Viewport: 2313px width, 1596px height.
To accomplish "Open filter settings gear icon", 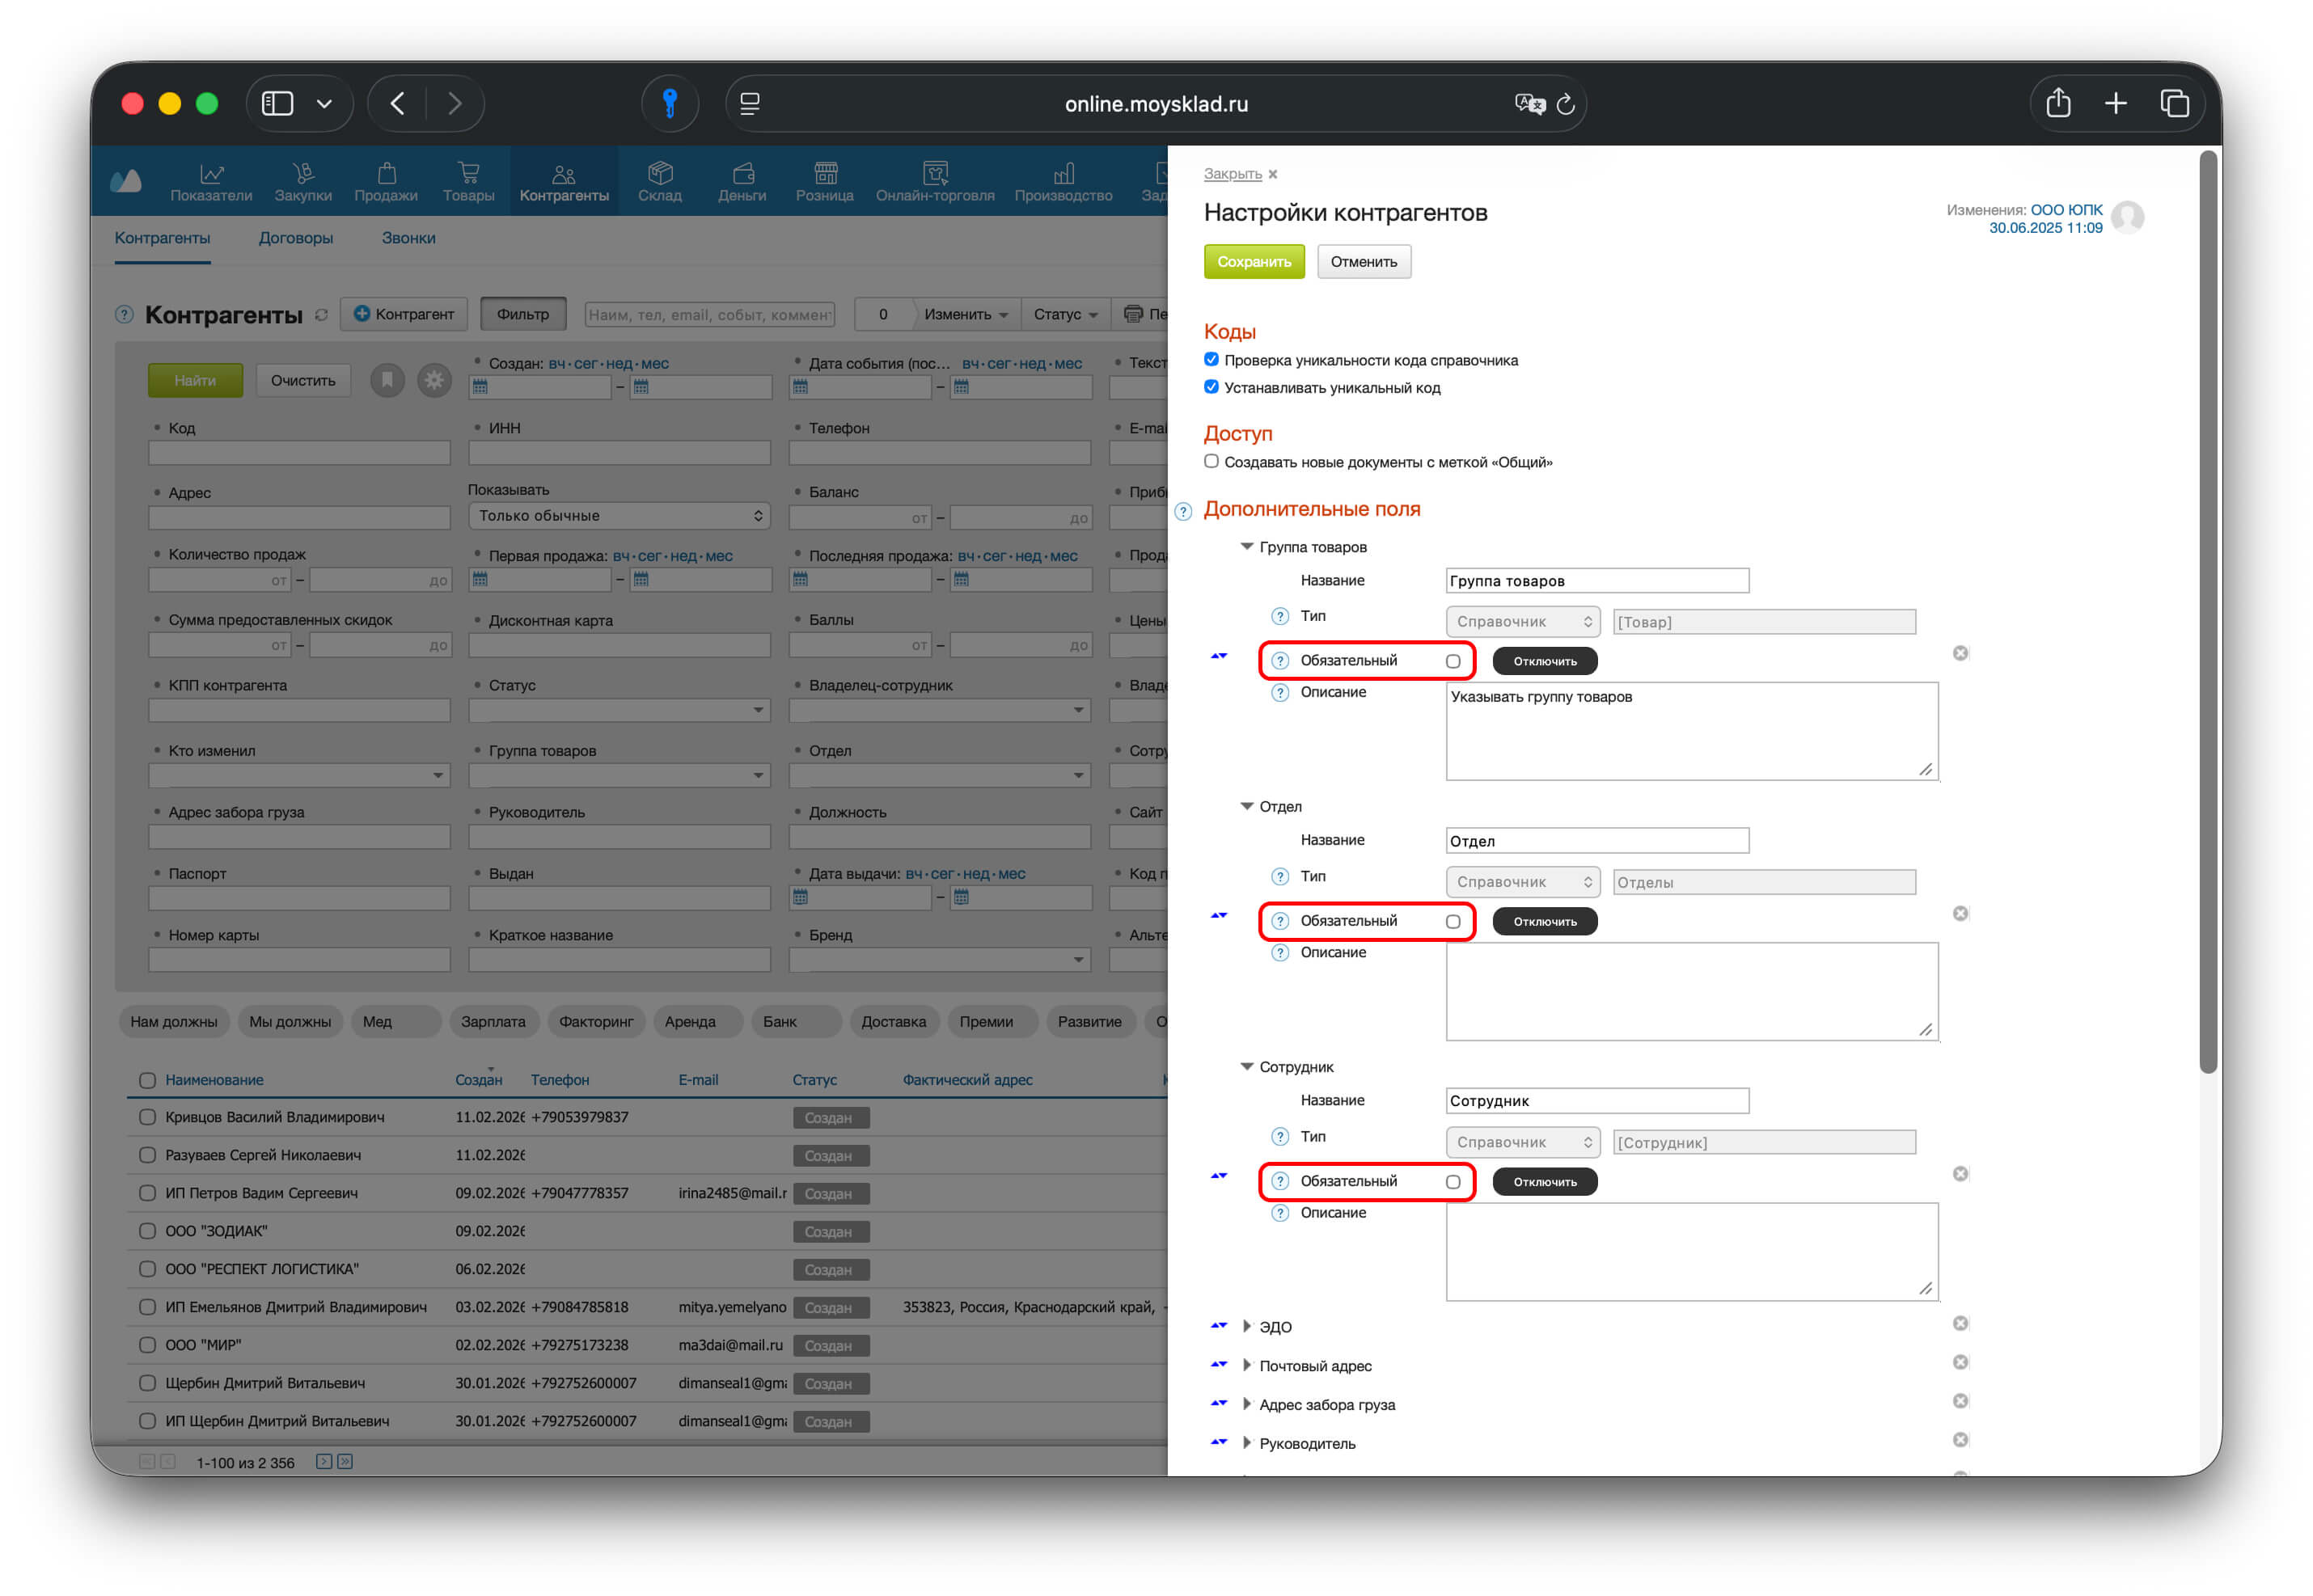I will [x=434, y=380].
